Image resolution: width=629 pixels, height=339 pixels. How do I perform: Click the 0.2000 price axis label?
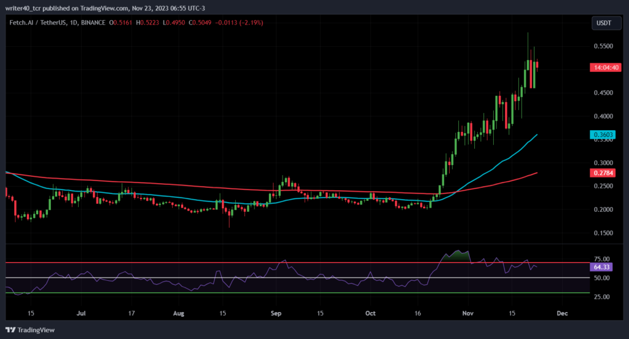[603, 209]
